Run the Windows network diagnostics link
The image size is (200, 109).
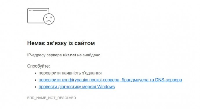(77, 87)
